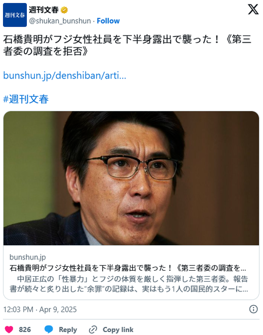Click the blue reply bubble icon
This screenshot has width=263, height=335.
pyautogui.click(x=49, y=329)
